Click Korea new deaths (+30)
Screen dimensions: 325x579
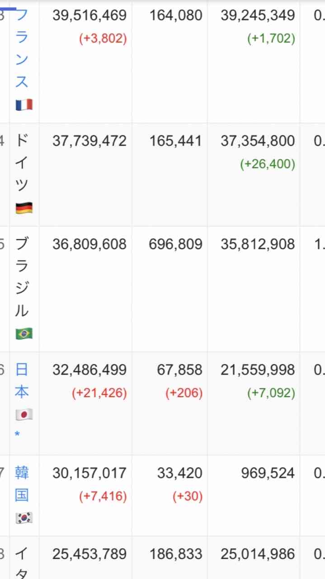point(188,496)
